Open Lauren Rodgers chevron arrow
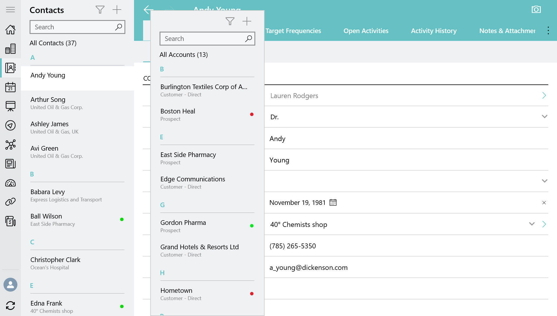The width and height of the screenshot is (557, 316). [x=544, y=95]
